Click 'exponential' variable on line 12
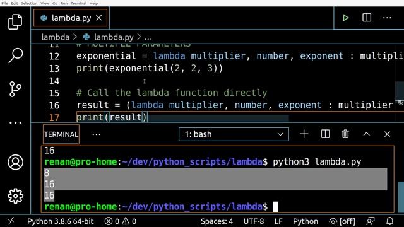This screenshot has height=227, width=404. point(106,56)
